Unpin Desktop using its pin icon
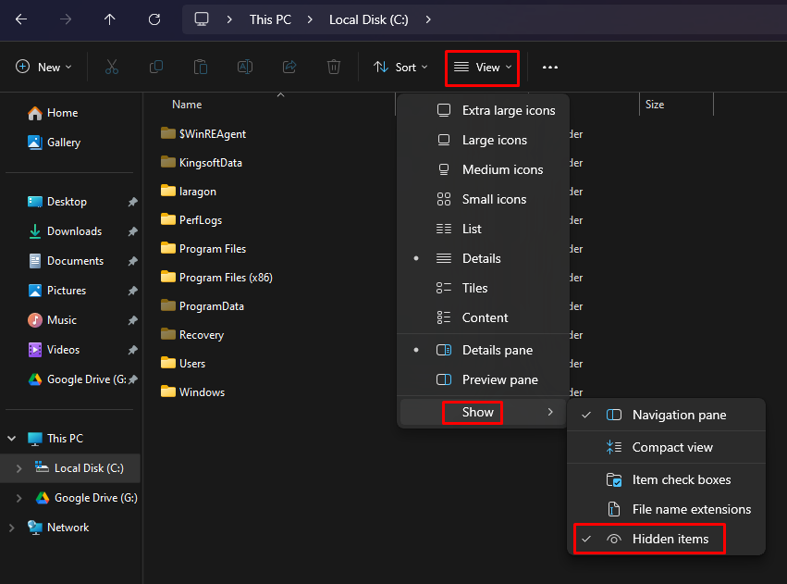This screenshot has height=584, width=787. click(x=132, y=202)
